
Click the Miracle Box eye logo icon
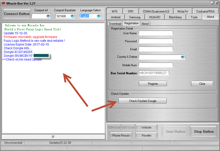3,3
